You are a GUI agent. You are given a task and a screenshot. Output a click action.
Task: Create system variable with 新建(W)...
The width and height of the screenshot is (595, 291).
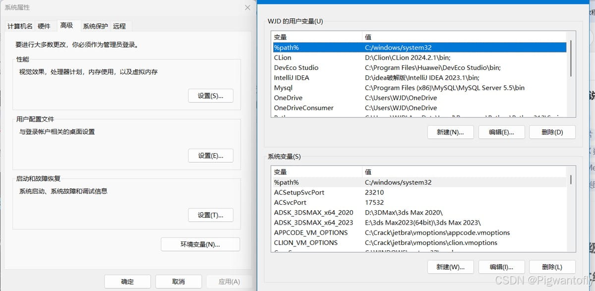point(450,267)
